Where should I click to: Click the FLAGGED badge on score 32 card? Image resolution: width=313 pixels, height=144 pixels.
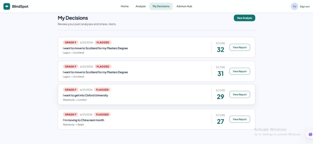coord(103,42)
